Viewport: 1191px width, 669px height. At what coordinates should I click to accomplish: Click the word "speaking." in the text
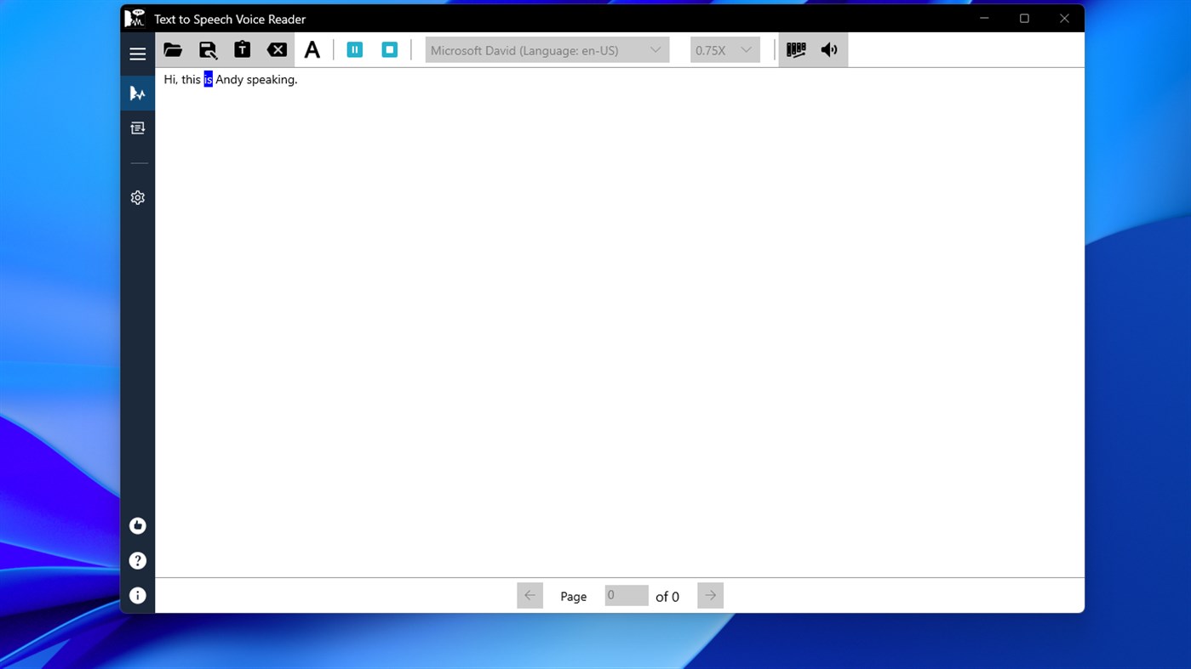coord(272,80)
